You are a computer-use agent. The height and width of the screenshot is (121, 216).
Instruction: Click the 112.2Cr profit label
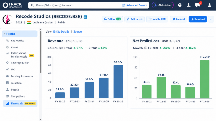[205, 57]
